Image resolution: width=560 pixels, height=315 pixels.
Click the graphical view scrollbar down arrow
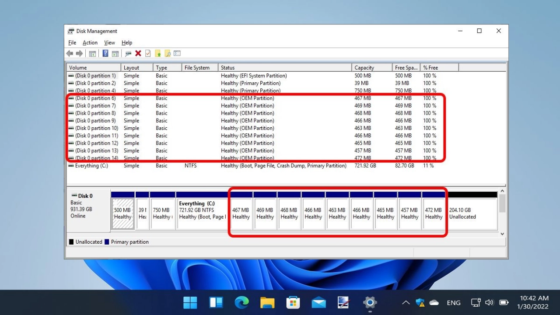[502, 234]
